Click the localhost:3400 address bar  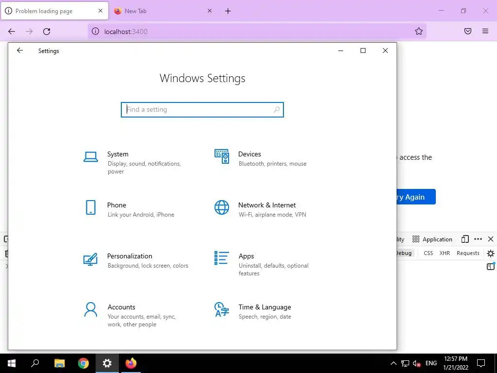tap(257, 31)
